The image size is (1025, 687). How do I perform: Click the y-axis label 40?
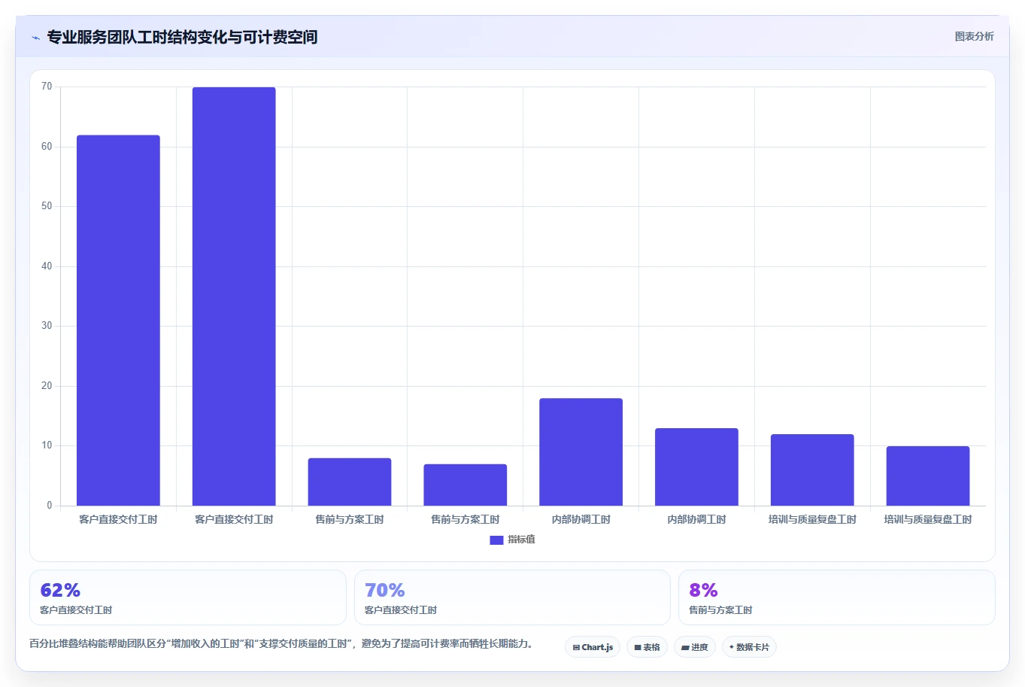click(47, 266)
